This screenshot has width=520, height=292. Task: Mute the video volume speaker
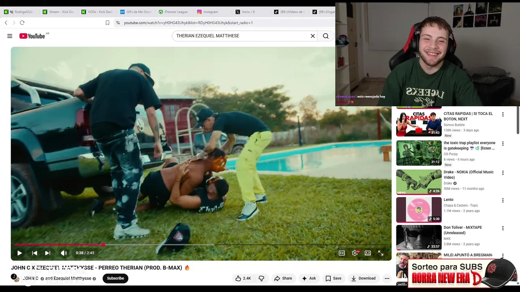(64, 253)
